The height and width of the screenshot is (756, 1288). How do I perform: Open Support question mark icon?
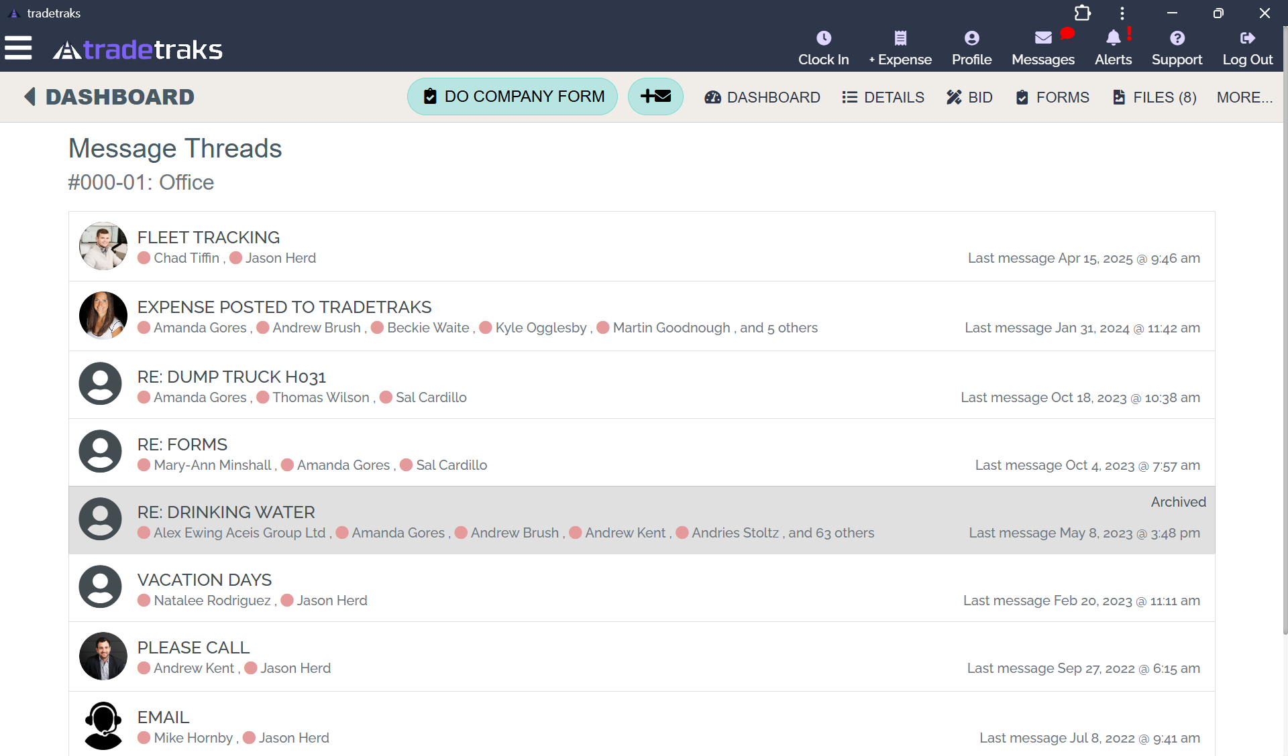(1177, 38)
